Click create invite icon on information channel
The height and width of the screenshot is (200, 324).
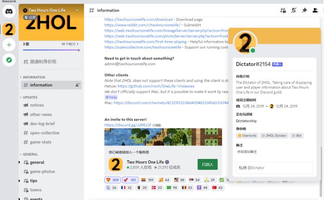[78, 85]
